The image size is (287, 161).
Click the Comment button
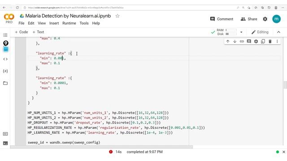click(222, 19)
